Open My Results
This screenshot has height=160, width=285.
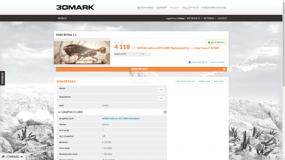[x=193, y=18]
